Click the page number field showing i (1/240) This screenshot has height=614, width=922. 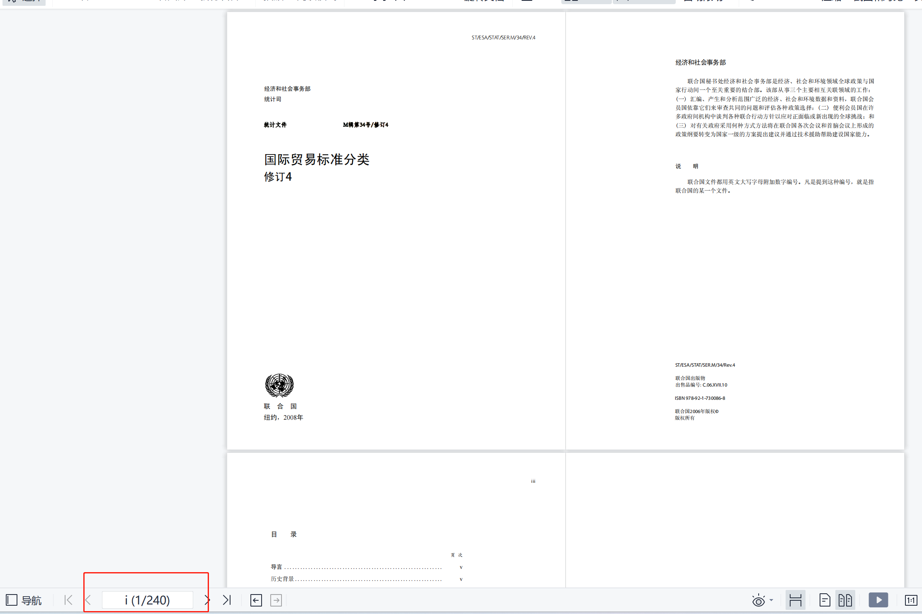coord(148,600)
